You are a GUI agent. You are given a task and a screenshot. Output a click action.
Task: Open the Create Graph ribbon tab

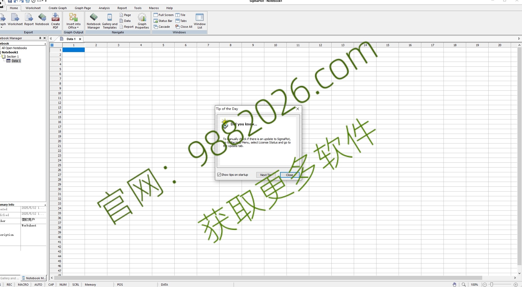(x=58, y=8)
